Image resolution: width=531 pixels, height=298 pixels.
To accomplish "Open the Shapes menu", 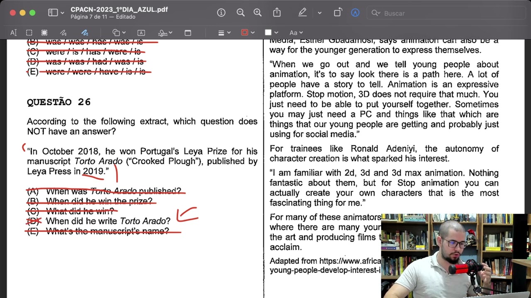I will (x=119, y=33).
